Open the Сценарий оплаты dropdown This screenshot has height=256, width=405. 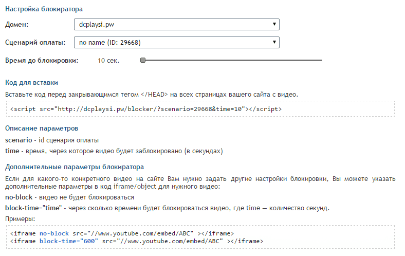[177, 42]
